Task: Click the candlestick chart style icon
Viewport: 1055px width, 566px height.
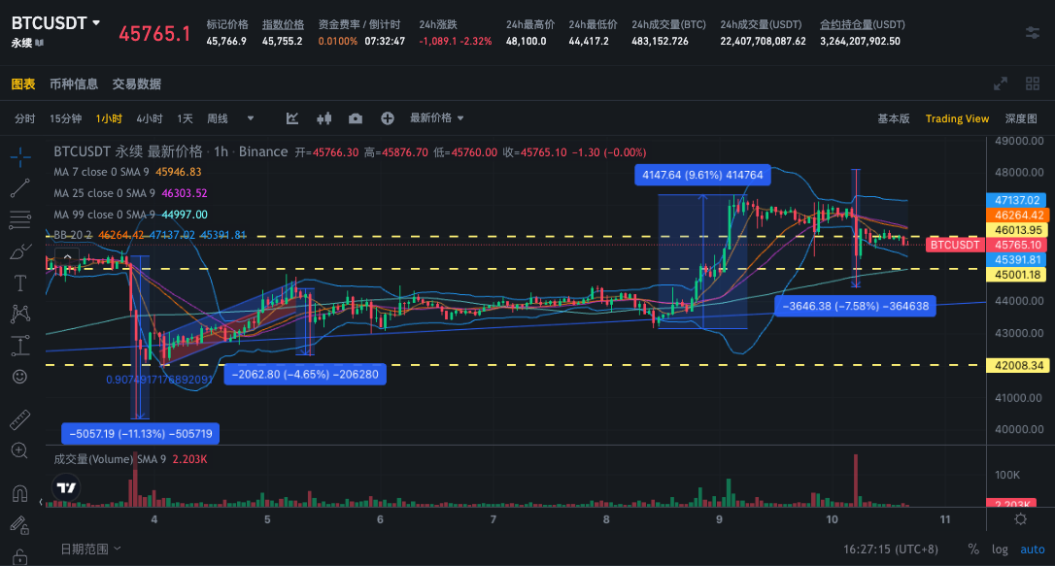Action: [x=324, y=118]
